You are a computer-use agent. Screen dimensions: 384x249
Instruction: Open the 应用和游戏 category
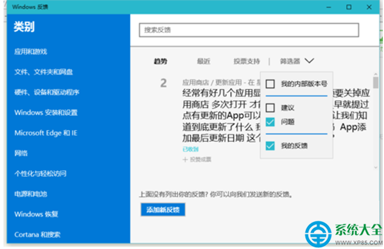point(31,51)
